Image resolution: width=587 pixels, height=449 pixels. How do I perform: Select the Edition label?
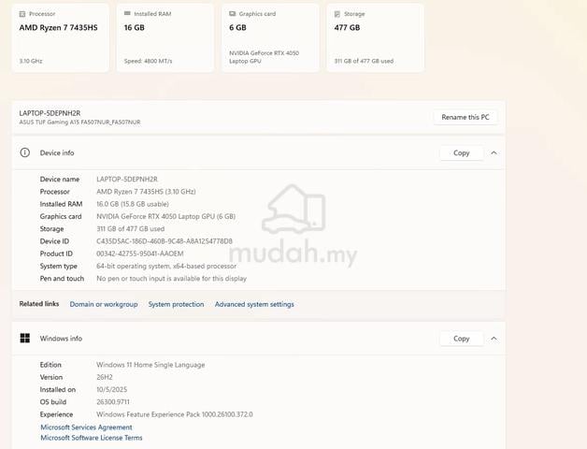(50, 365)
